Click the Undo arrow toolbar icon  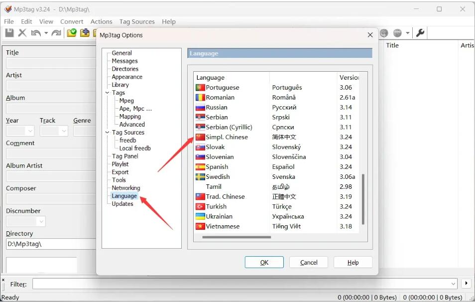coord(36,33)
